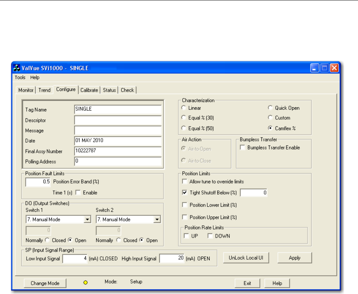The image size is (358, 294).
Task: Click the yellow mode indicator light
Action: point(86,283)
